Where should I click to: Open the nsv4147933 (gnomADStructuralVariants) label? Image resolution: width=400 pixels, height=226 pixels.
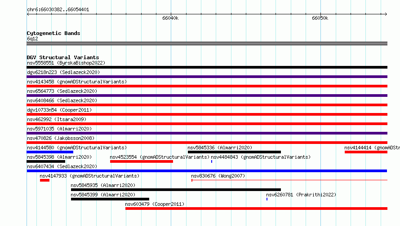(89, 176)
